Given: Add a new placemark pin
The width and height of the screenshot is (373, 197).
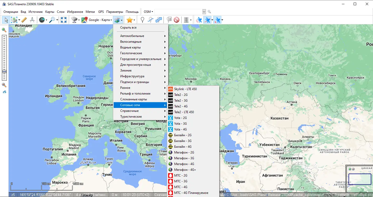Looking at the screenshot, I should click(x=142, y=20).
